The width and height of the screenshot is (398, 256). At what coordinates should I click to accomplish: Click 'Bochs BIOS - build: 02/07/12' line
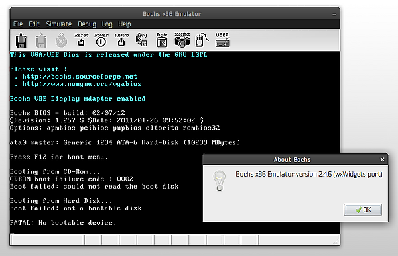[x=67, y=113]
